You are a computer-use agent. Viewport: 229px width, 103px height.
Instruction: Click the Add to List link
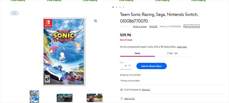click(129, 99)
